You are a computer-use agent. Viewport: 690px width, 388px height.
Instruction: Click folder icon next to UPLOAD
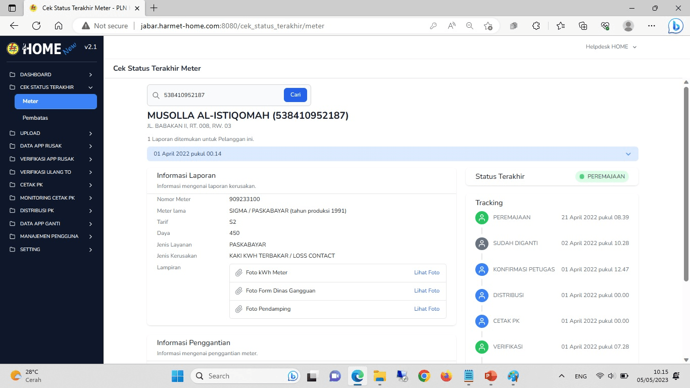click(13, 133)
